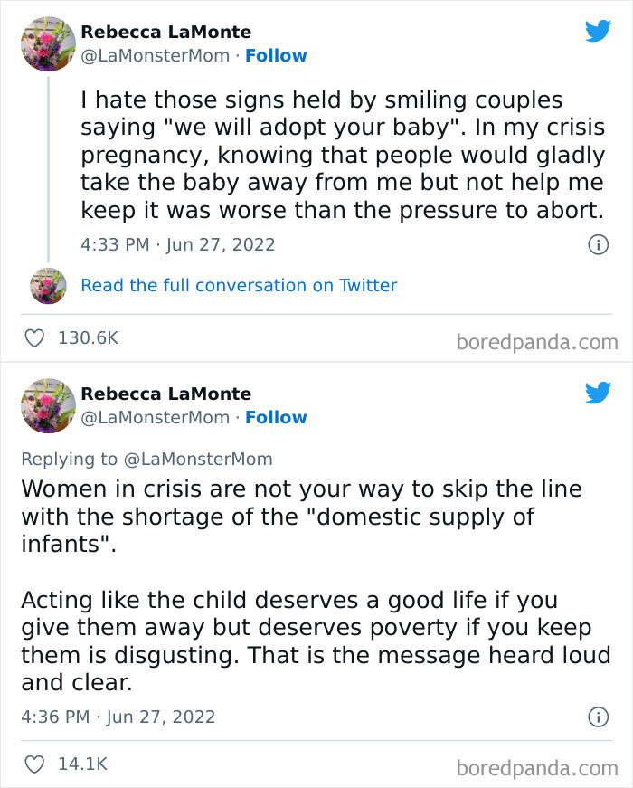Click the small avatar beside the conversation link

click(47, 286)
